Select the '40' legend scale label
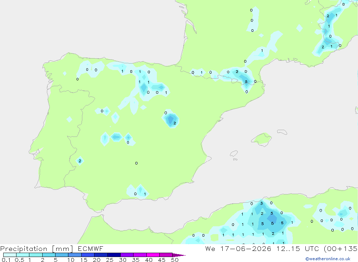Viewport: 358px width, 262px height. [149, 260]
